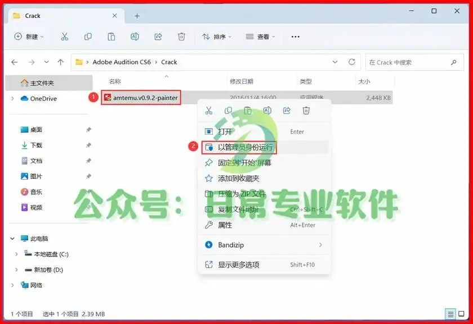
Task: Open 下载 in the sidebar
Action: [32, 145]
